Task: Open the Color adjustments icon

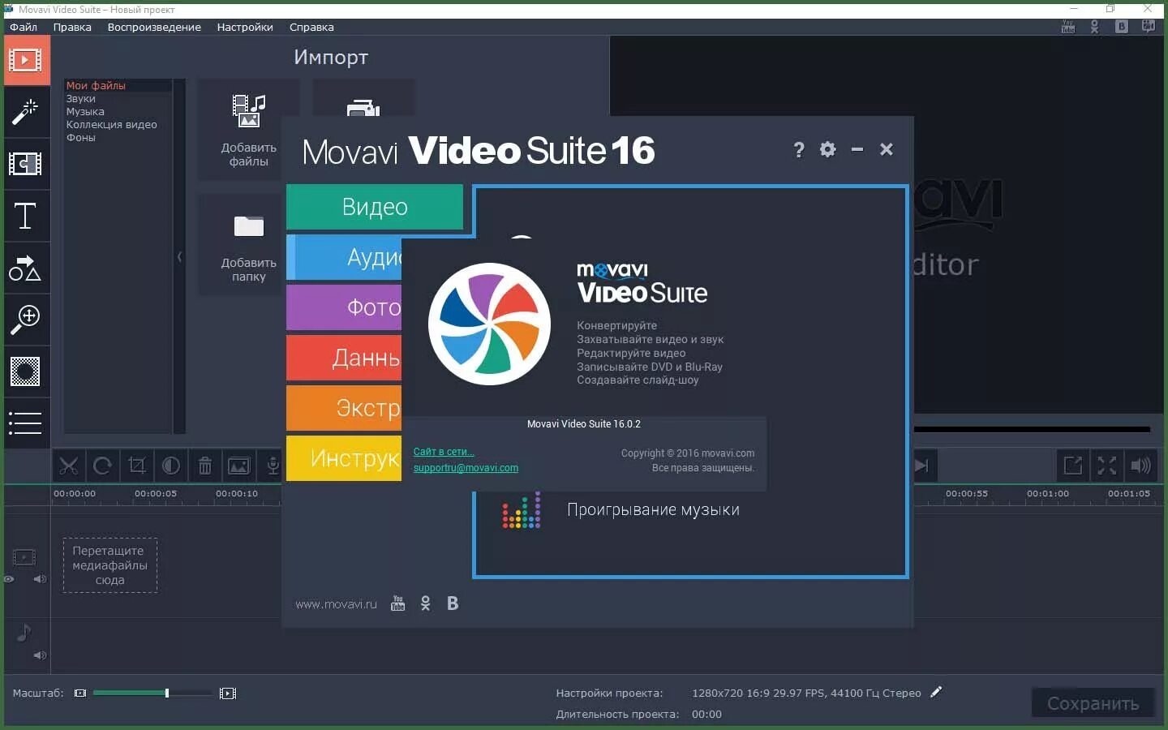Action: coord(171,466)
